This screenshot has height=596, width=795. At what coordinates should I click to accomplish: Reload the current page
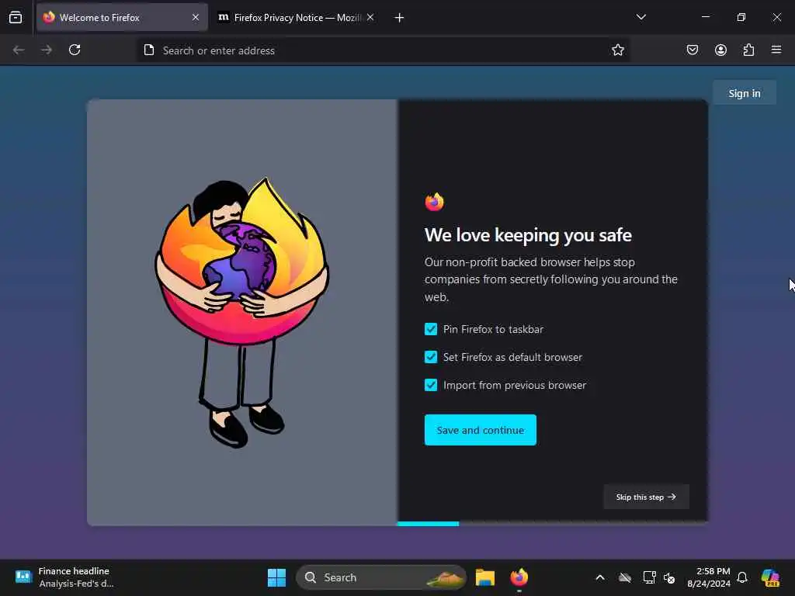pyautogui.click(x=75, y=50)
